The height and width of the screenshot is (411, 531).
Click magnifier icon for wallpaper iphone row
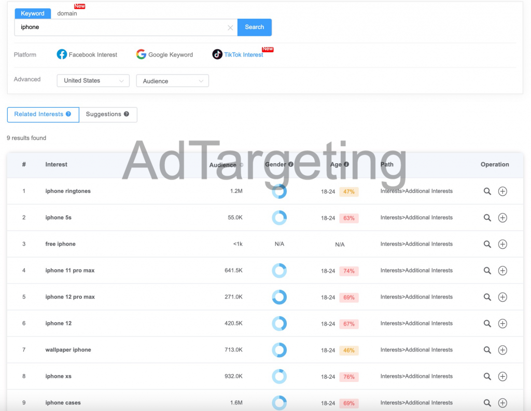coord(487,350)
